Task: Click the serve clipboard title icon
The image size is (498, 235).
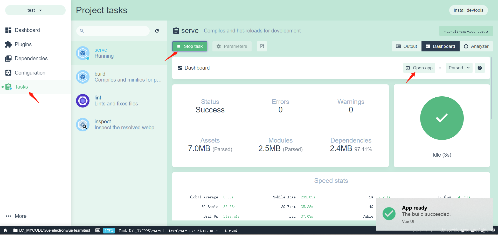Action: (x=176, y=31)
